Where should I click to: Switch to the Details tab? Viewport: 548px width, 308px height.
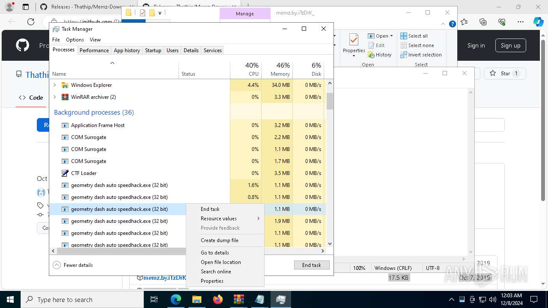(x=191, y=50)
